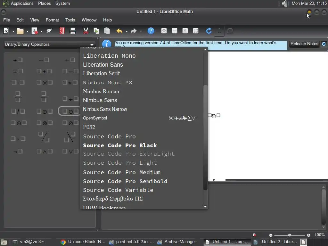Screen dimensions: 328x246
Task: Open the Undo history dropdown arrow
Action: click(x=127, y=31)
